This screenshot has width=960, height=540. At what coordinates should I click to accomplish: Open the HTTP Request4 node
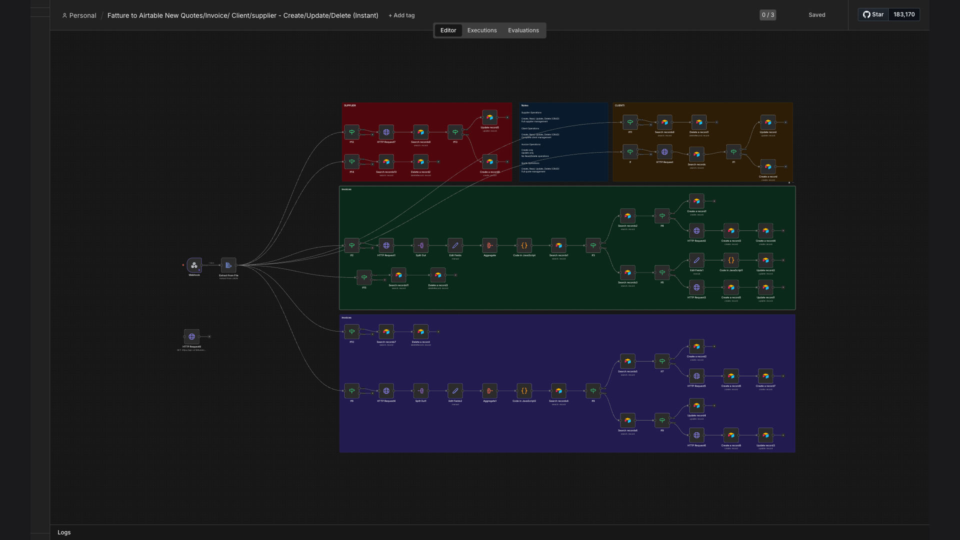386,391
